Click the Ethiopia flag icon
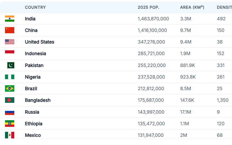Image resolution: width=232 pixels, height=145 pixels. [10, 124]
